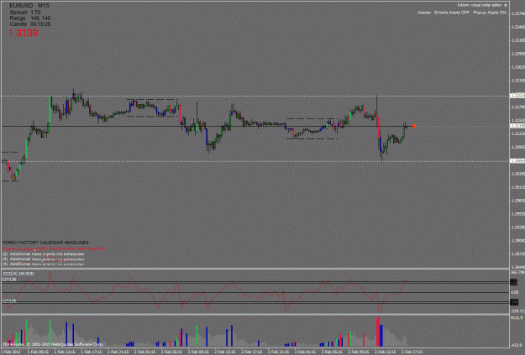Click the 1 Feb 21:15 time label
Screen dimensions: 525x355
tap(118, 352)
